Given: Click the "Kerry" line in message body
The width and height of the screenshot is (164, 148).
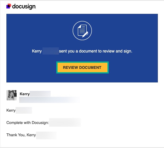Looking at the screenshot, I should click(11, 111).
